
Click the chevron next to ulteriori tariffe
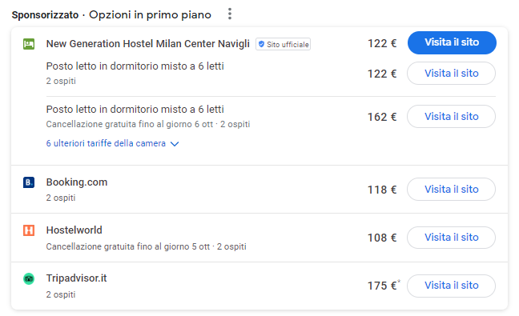coord(175,144)
